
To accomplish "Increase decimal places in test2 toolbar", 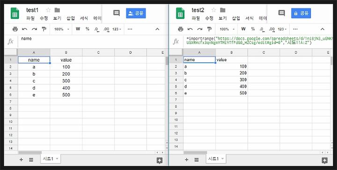I will [x=272, y=29].
